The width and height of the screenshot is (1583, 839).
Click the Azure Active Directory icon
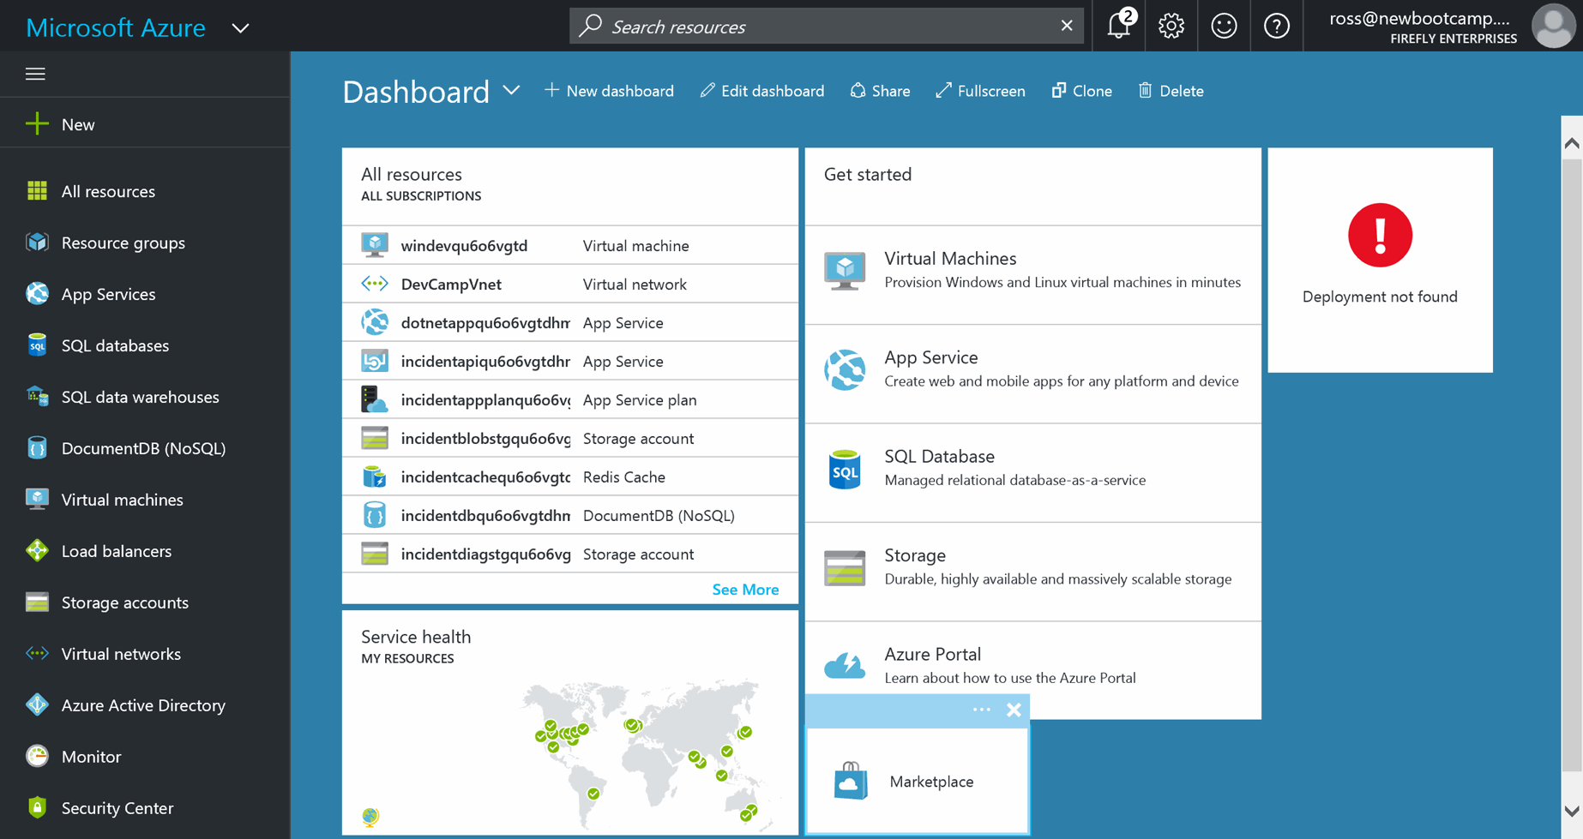tap(37, 704)
